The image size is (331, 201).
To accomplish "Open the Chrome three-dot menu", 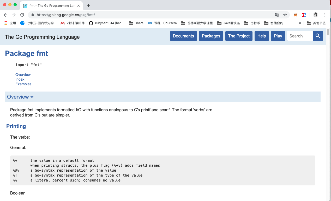I will [x=324, y=15].
